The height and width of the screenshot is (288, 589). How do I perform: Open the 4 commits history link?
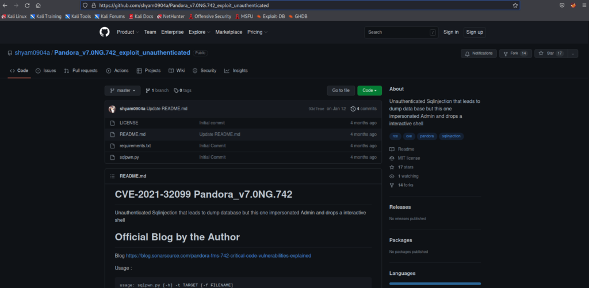pos(364,109)
